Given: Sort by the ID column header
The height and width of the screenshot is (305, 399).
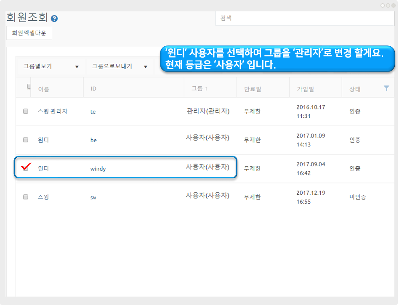Looking at the screenshot, I should coord(93,89).
